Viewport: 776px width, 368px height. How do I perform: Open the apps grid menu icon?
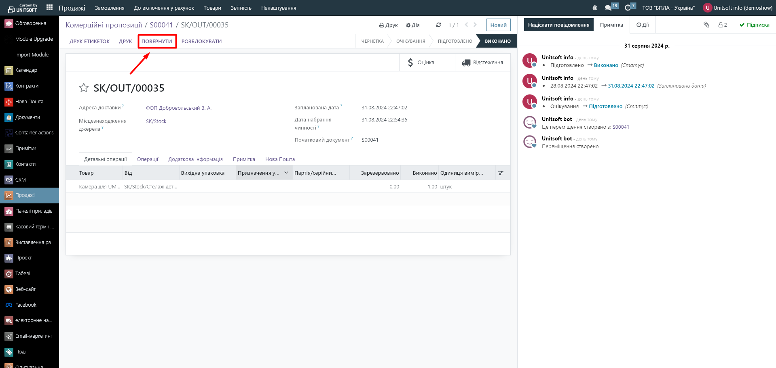pyautogui.click(x=50, y=7)
